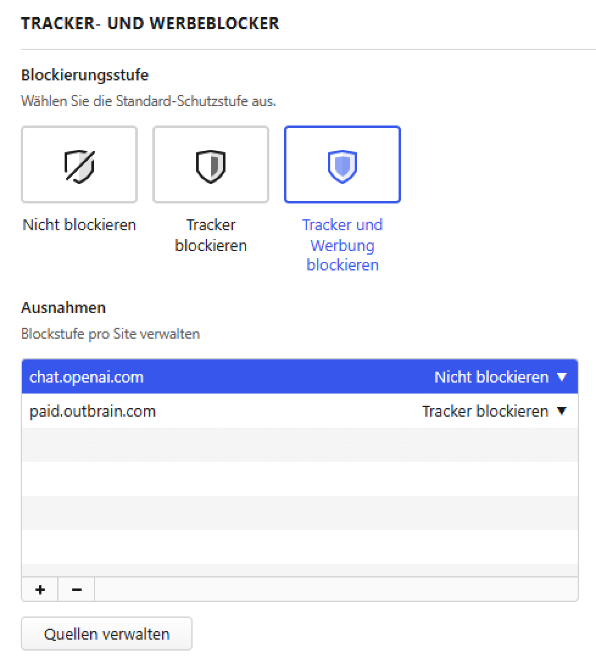The image size is (596, 664).
Task: Remove the selected exception with minus button
Action: coord(76,590)
